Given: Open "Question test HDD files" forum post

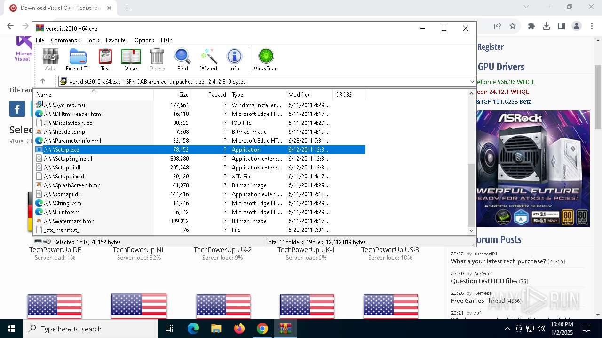Looking at the screenshot, I should 484,281.
